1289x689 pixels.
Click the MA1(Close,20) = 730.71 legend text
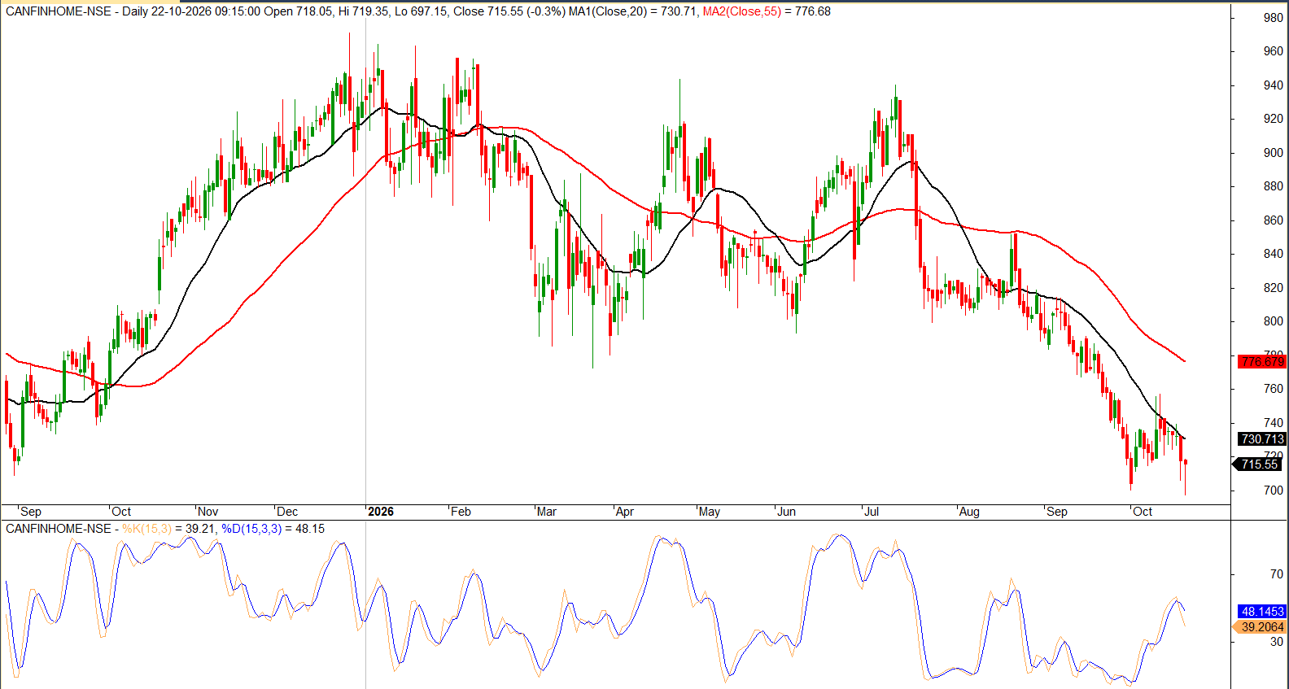coord(634,11)
